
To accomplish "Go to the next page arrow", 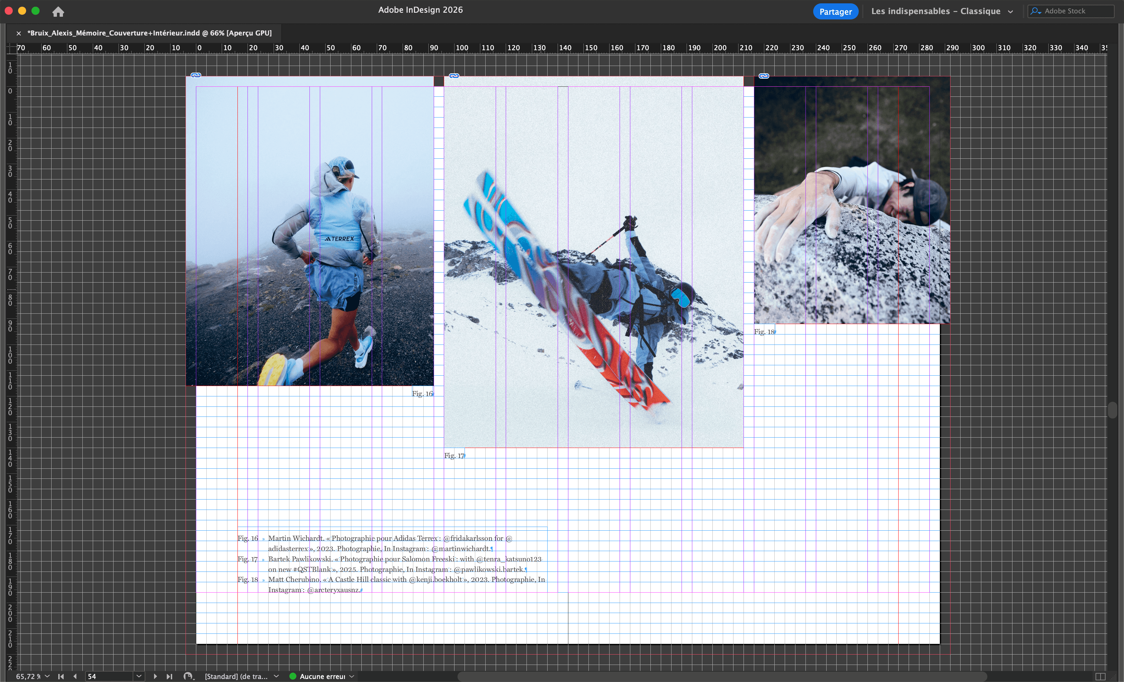I will coord(155,677).
